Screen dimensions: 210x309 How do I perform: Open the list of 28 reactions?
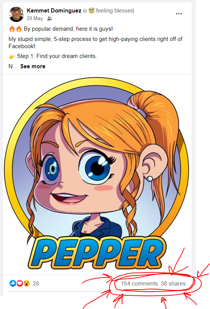pos(36,283)
